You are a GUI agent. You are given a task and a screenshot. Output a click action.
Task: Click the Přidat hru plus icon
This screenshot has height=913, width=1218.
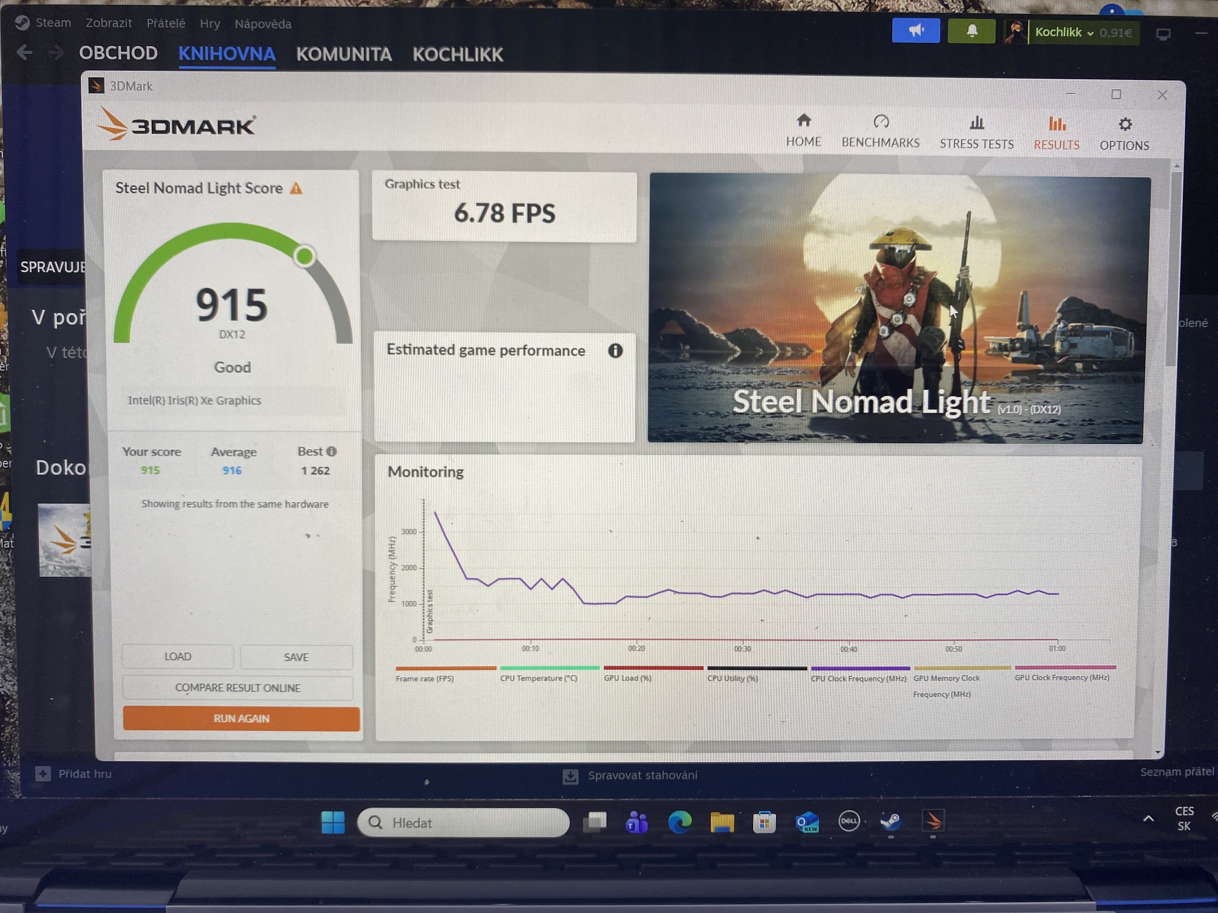click(x=43, y=774)
